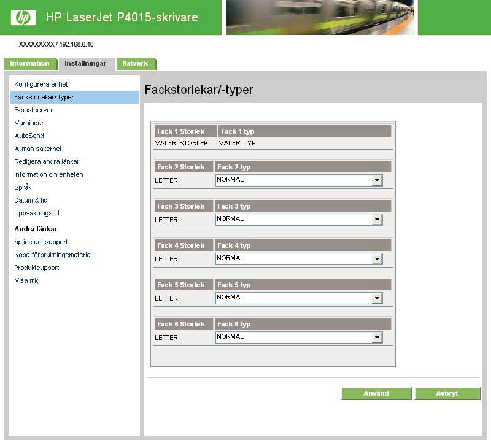Click the Använd button
Image resolution: width=491 pixels, height=440 pixels.
click(376, 393)
